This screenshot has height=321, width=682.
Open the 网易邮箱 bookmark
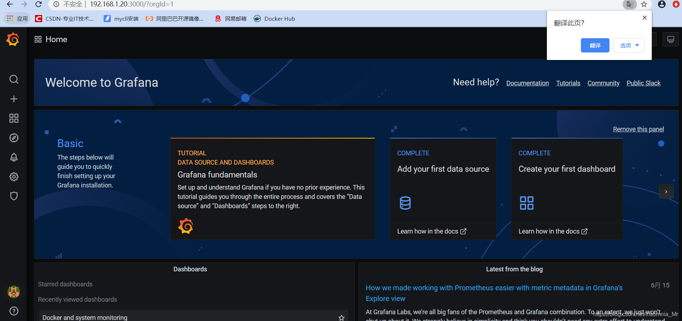tap(230, 19)
